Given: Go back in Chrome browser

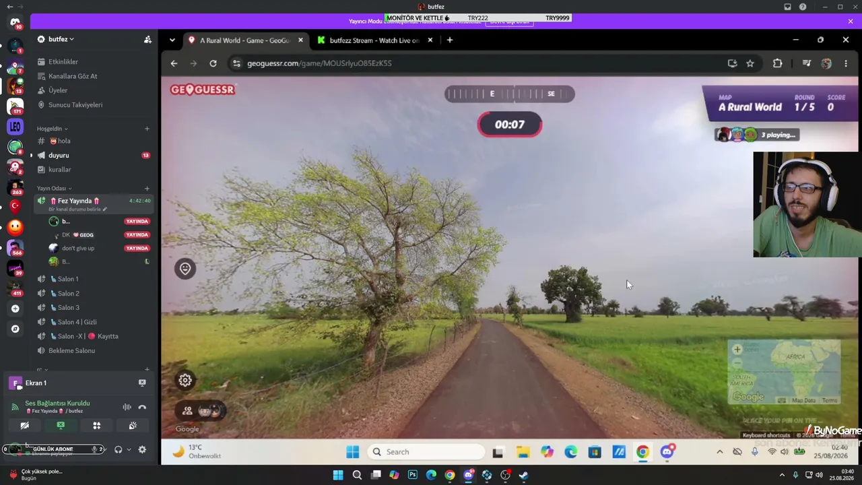Looking at the screenshot, I should coord(174,63).
